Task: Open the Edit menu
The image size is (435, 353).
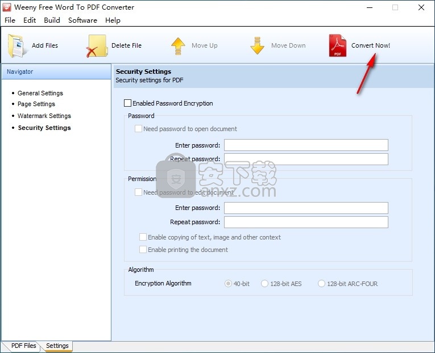Action: [30, 20]
